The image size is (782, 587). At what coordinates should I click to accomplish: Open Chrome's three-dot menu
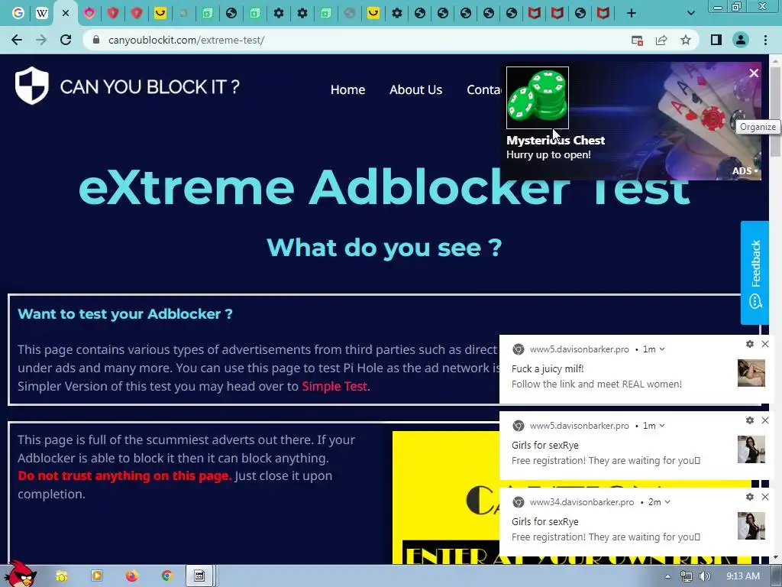[x=765, y=40]
